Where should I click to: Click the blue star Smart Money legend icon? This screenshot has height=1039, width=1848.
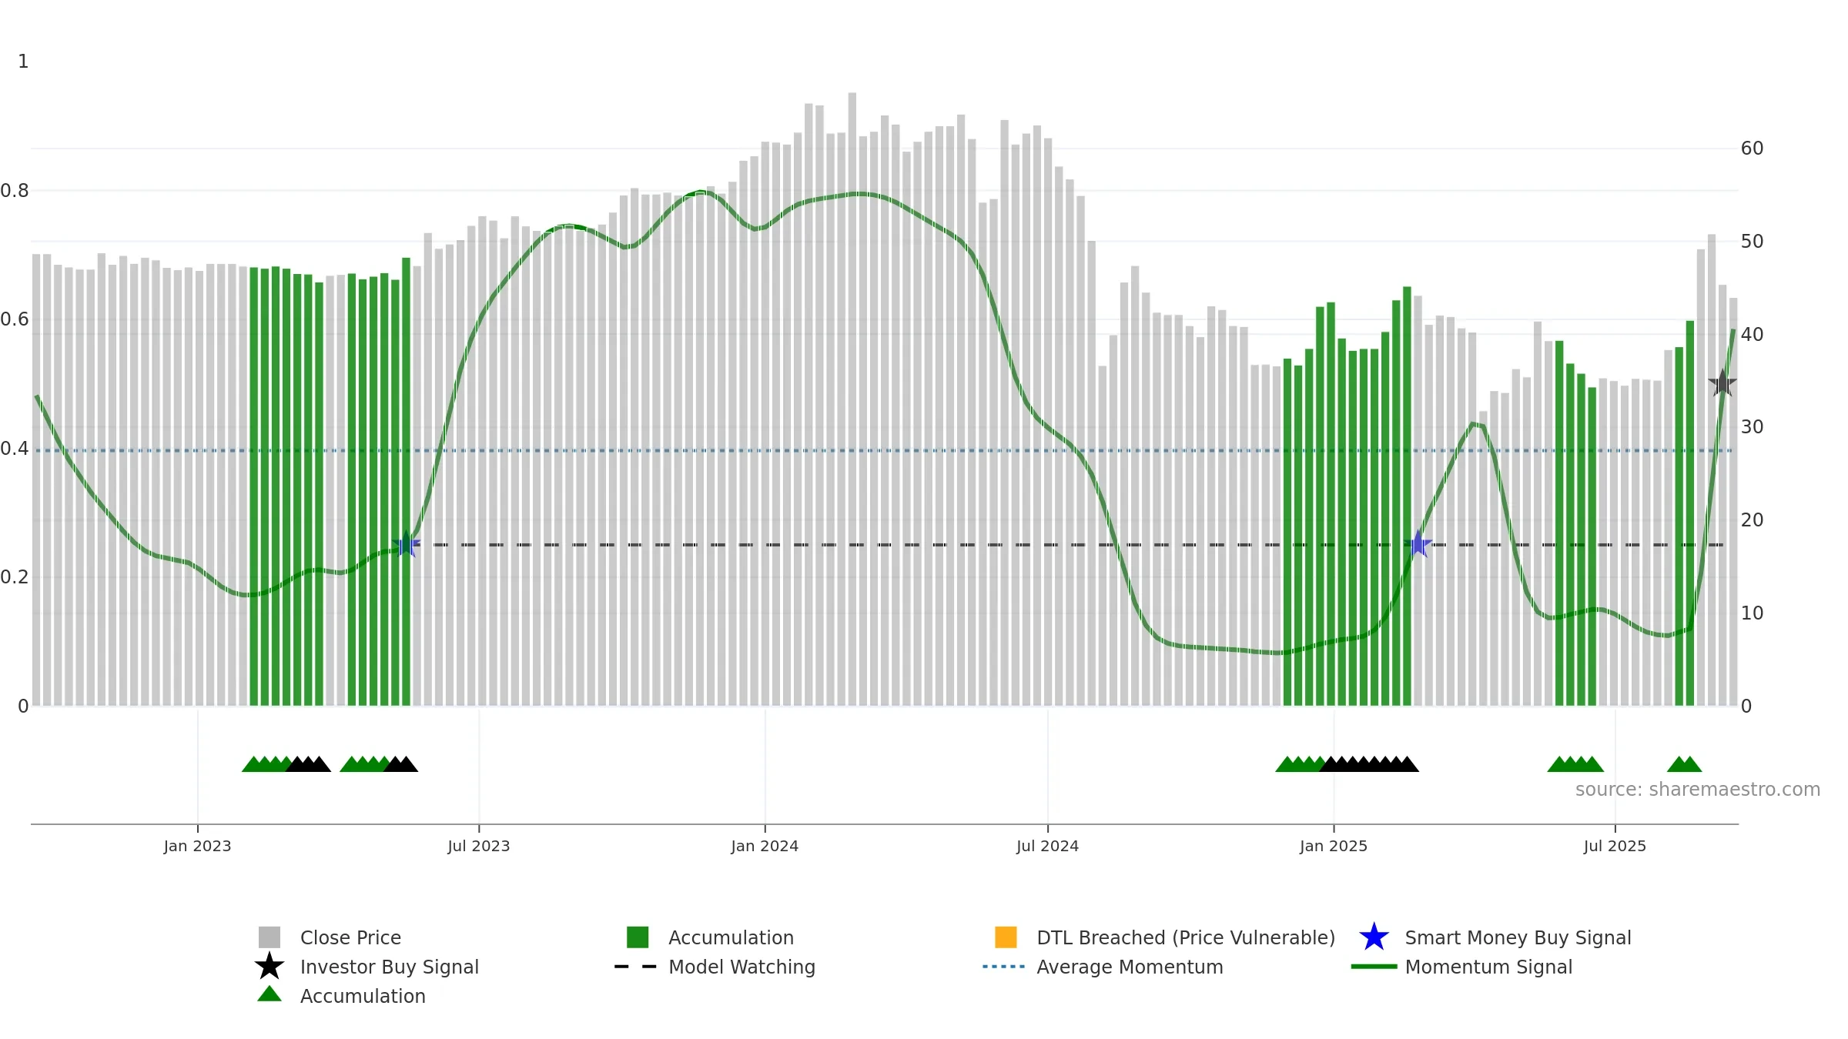[1374, 937]
